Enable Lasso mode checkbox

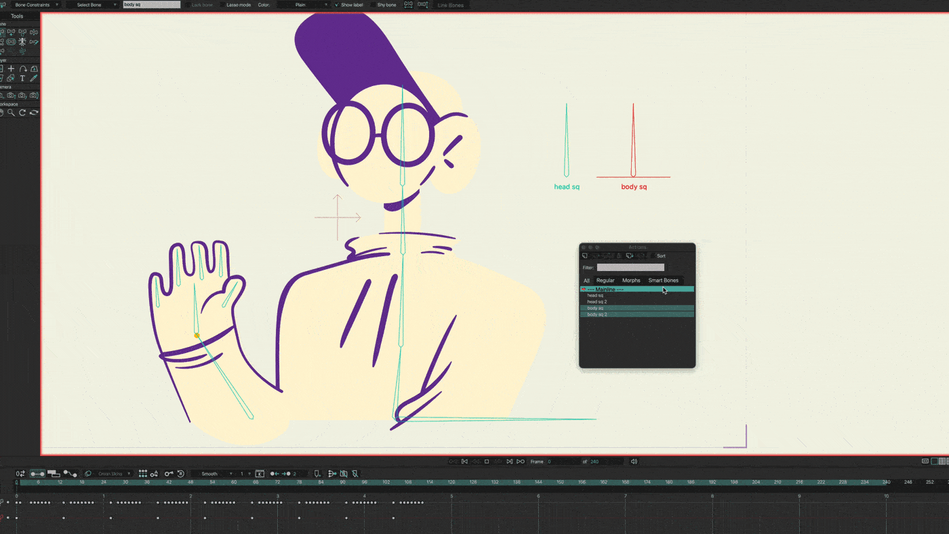pos(223,5)
